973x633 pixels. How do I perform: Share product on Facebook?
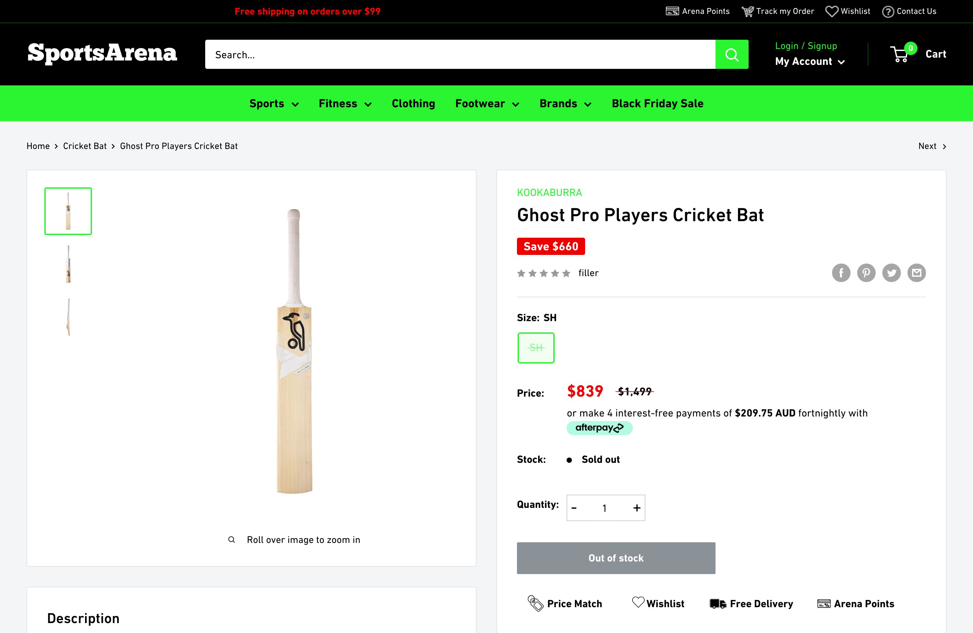pyautogui.click(x=841, y=273)
